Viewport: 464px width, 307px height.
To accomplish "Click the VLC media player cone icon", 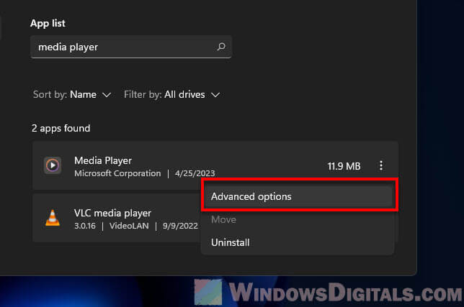I will click(53, 218).
